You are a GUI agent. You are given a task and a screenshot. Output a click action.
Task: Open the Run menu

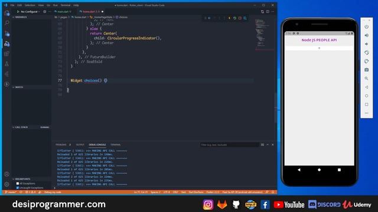click(56, 5)
